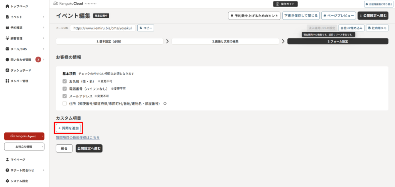Click 自社HP埋め込み button
The image size is (395, 187).
point(351,28)
